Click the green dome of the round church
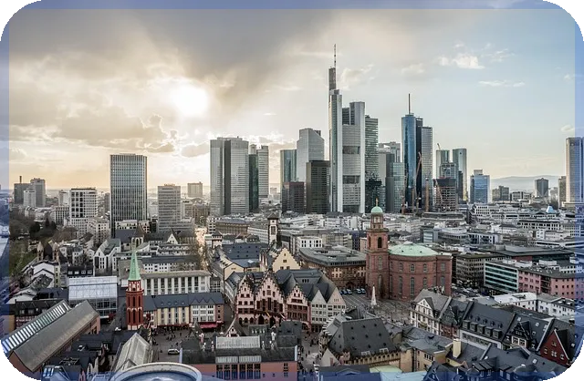Viewport: 584px width, 381px height. click(412, 250)
